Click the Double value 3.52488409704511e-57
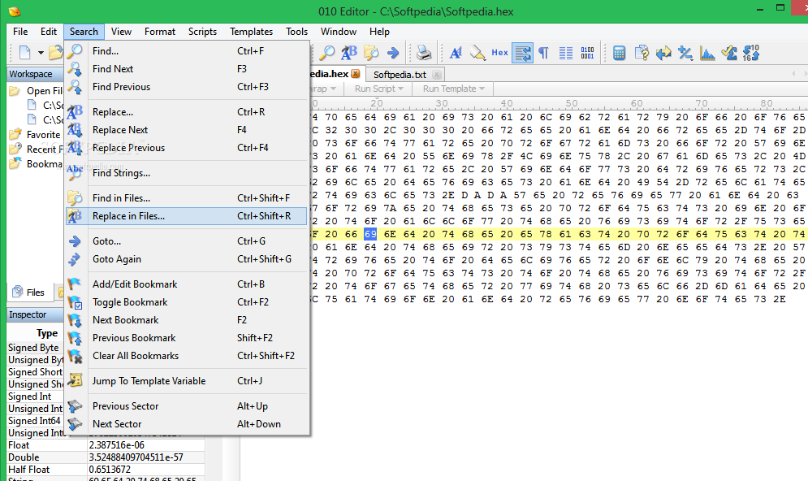808x481 pixels. coord(136,457)
